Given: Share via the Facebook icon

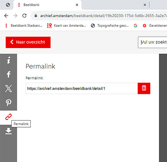Looking at the screenshot, I should pyautogui.click(x=9, y=74).
